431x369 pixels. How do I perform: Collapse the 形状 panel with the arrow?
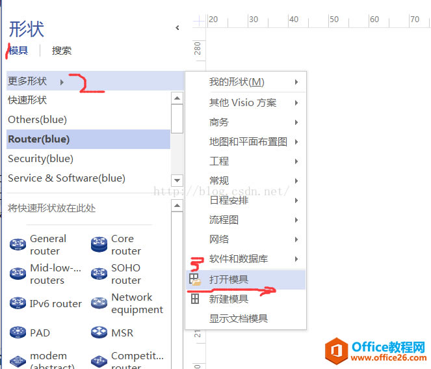(177, 27)
